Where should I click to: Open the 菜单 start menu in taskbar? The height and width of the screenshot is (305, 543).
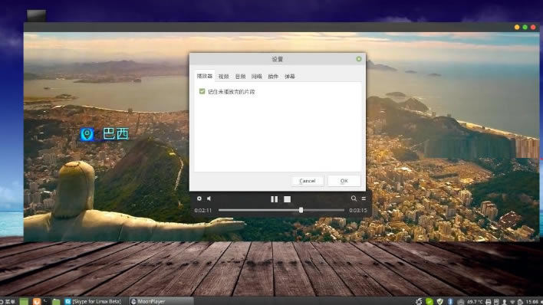point(8,301)
